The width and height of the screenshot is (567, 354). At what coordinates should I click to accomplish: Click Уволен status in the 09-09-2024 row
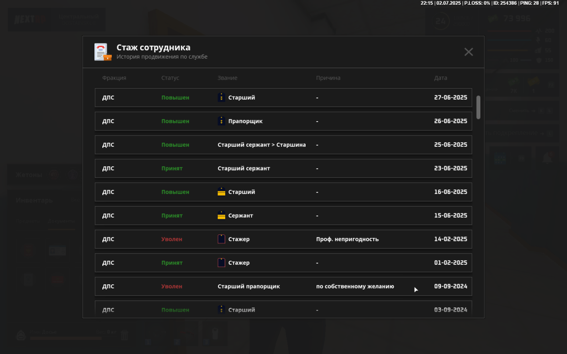click(172, 286)
